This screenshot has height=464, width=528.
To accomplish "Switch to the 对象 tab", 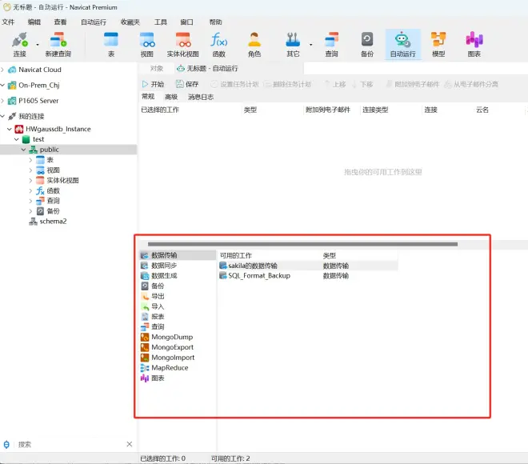I will point(156,69).
